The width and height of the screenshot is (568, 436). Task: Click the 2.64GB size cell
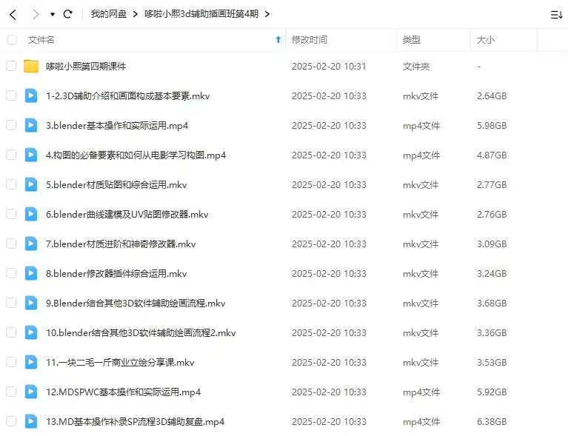tap(492, 96)
